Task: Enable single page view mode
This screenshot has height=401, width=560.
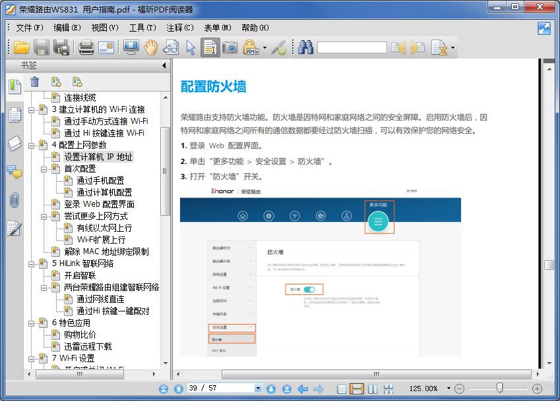Action: (342, 389)
